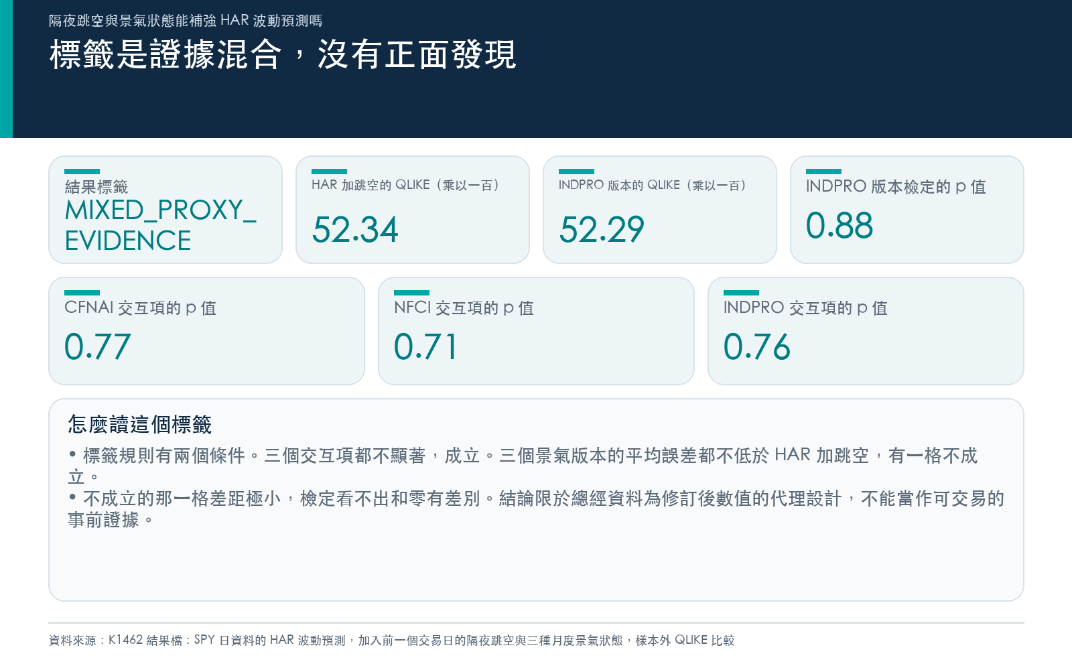Select the p-value 0.76

coord(757,346)
